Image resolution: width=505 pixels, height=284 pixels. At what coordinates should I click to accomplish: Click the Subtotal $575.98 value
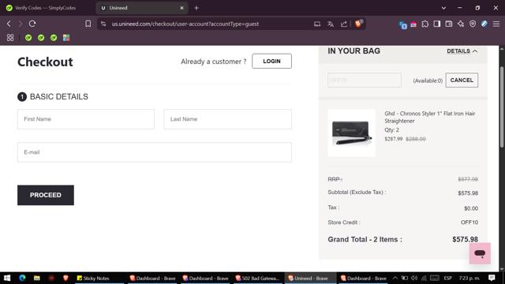pyautogui.click(x=468, y=193)
